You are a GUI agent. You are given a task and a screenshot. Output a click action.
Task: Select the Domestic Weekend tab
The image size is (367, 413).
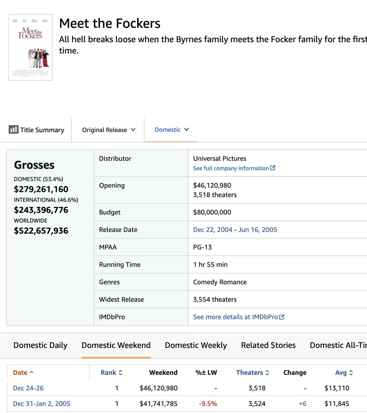coord(116,345)
